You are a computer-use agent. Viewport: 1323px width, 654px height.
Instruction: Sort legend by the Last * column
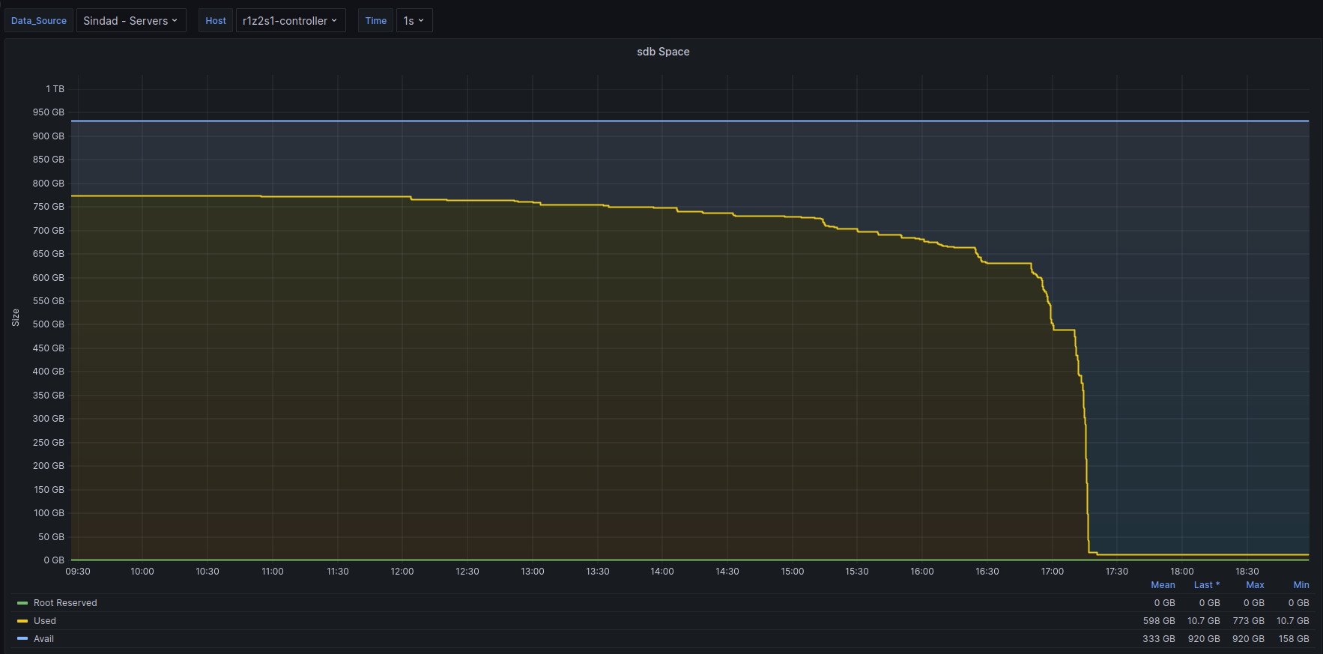coord(1206,585)
